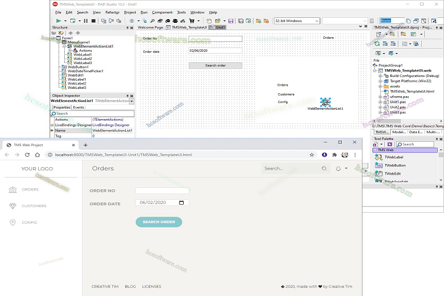
Task: Open the browser extensions puzzle icon
Action: click(x=334, y=155)
